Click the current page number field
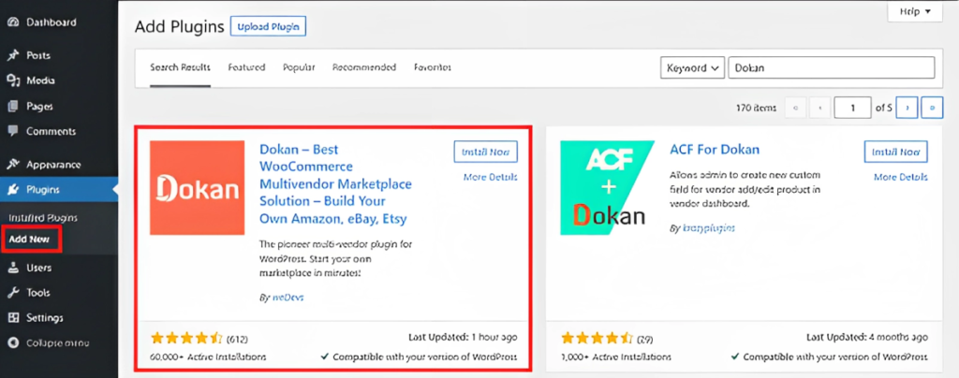 (852, 108)
